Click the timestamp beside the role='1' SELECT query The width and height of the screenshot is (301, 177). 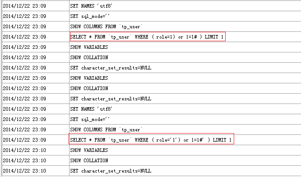tap(24, 140)
